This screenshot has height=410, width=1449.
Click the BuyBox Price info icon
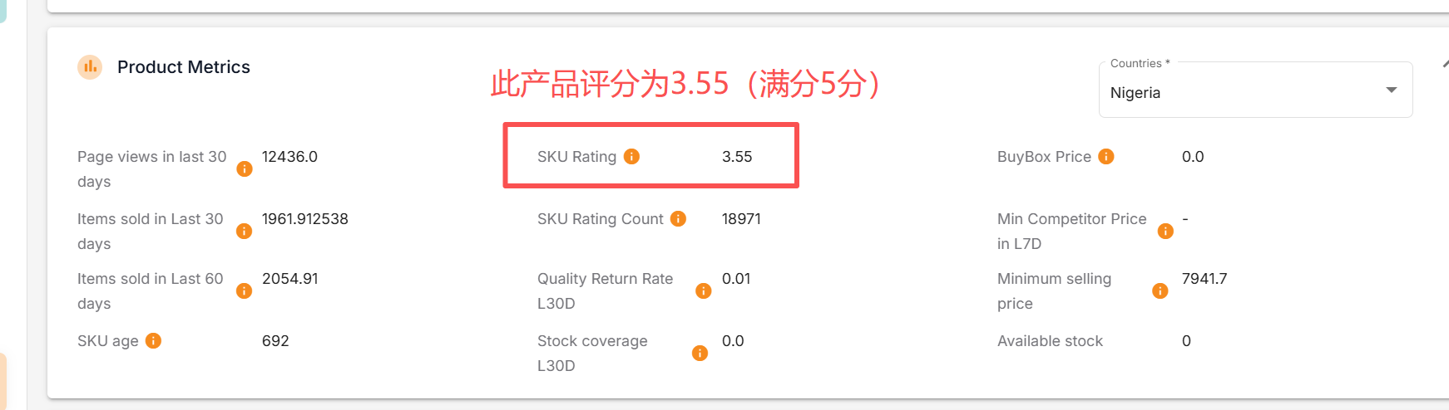[x=1106, y=156]
